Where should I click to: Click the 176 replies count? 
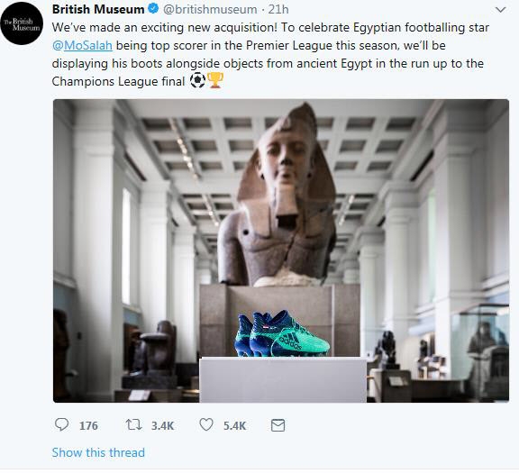click(x=88, y=425)
